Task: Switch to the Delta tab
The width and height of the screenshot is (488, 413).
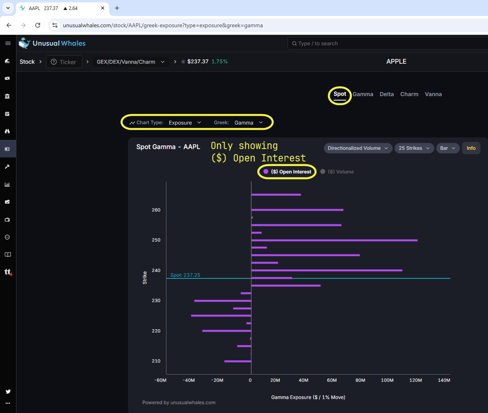Action: (387, 94)
